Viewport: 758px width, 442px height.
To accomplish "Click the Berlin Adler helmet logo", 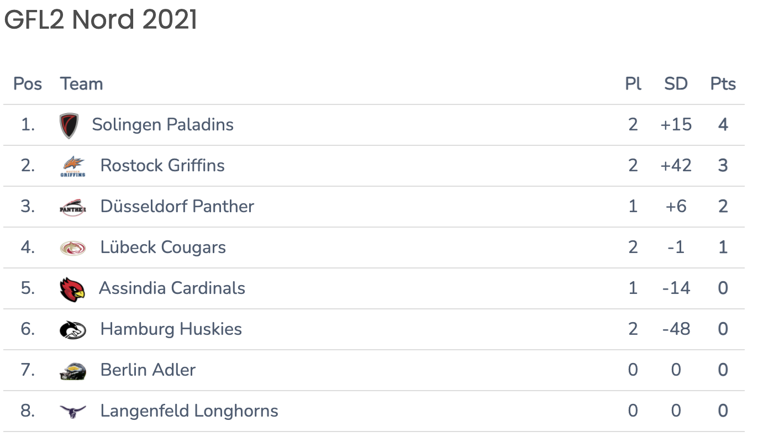I will [73, 371].
